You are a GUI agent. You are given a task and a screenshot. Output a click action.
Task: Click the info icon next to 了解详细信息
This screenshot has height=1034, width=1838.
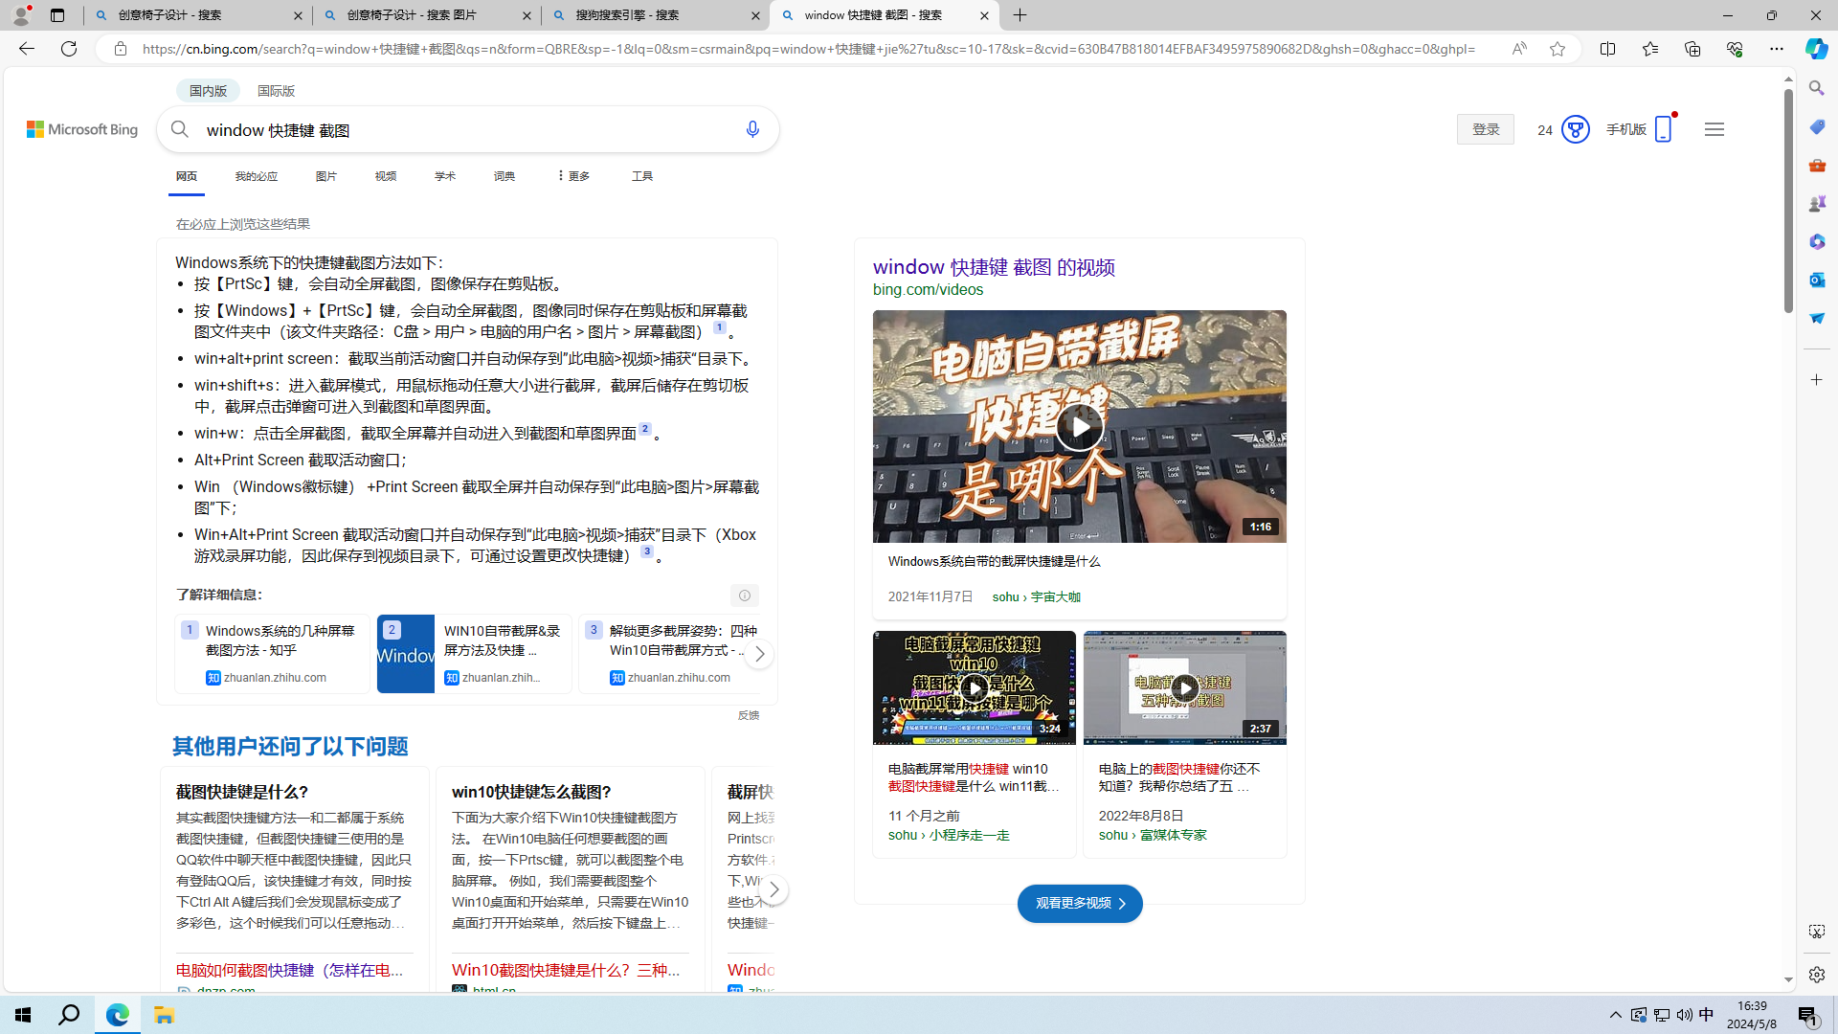(745, 595)
